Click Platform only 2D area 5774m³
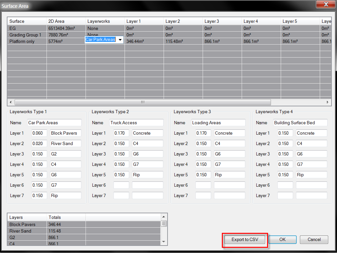Viewport: 337px width, 253px height. pyautogui.click(x=55, y=41)
